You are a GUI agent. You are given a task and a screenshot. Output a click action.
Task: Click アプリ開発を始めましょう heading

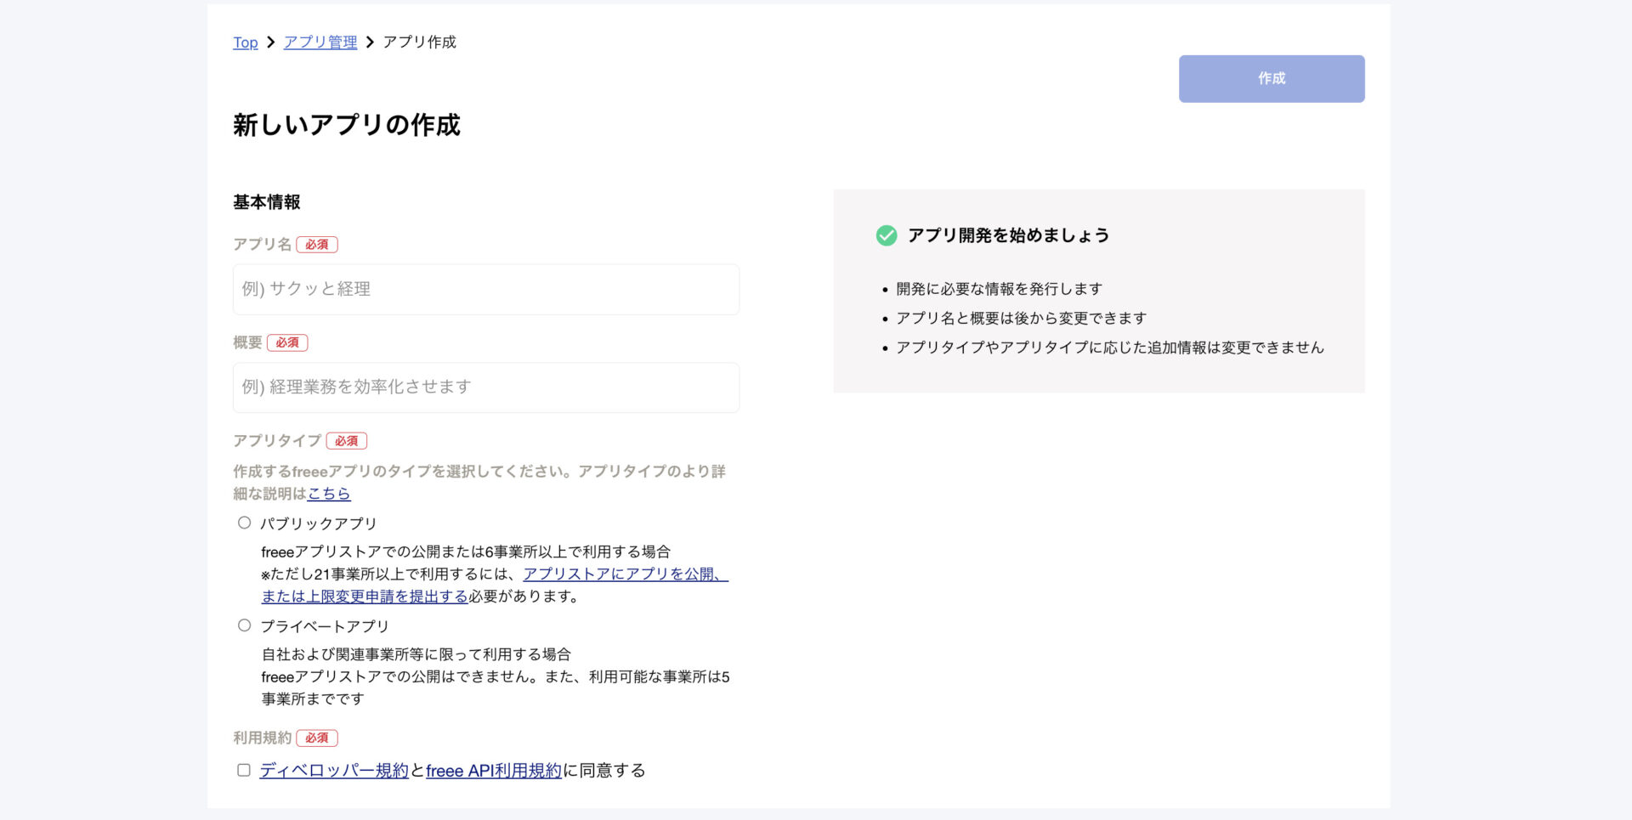[1008, 235]
